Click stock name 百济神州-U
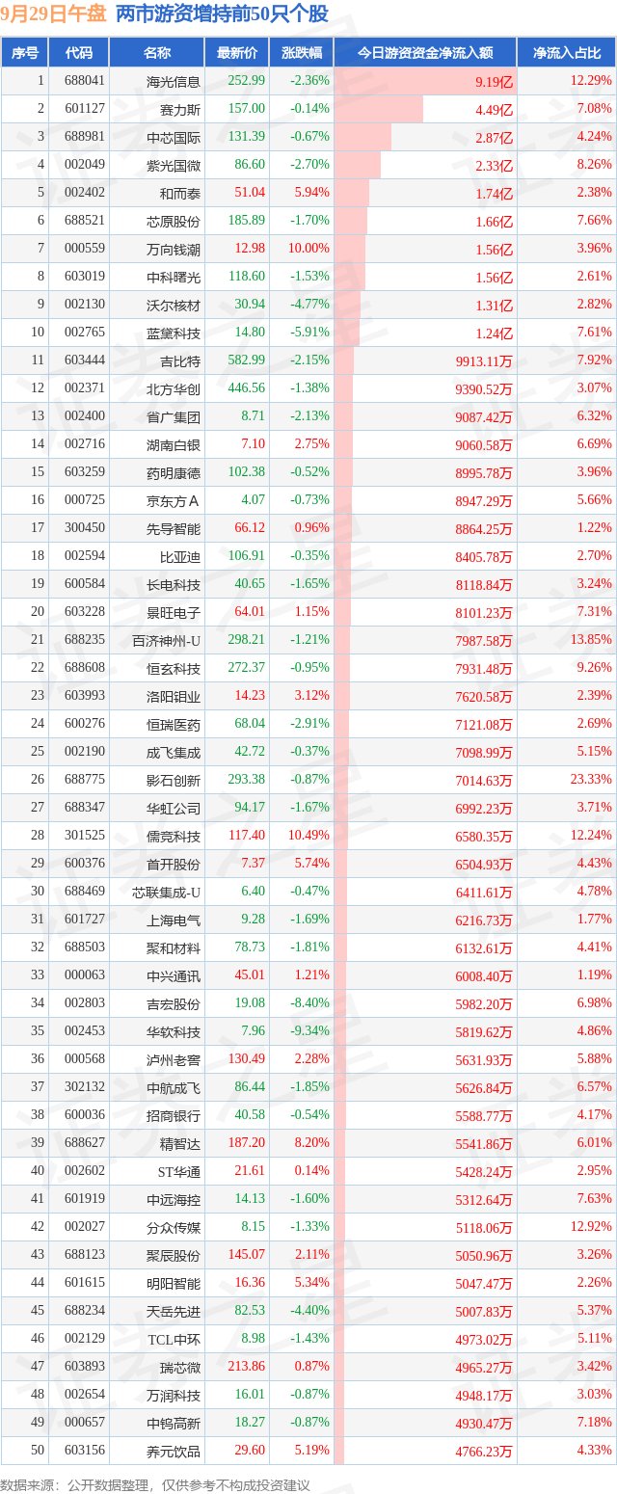617x1494 pixels. [167, 640]
